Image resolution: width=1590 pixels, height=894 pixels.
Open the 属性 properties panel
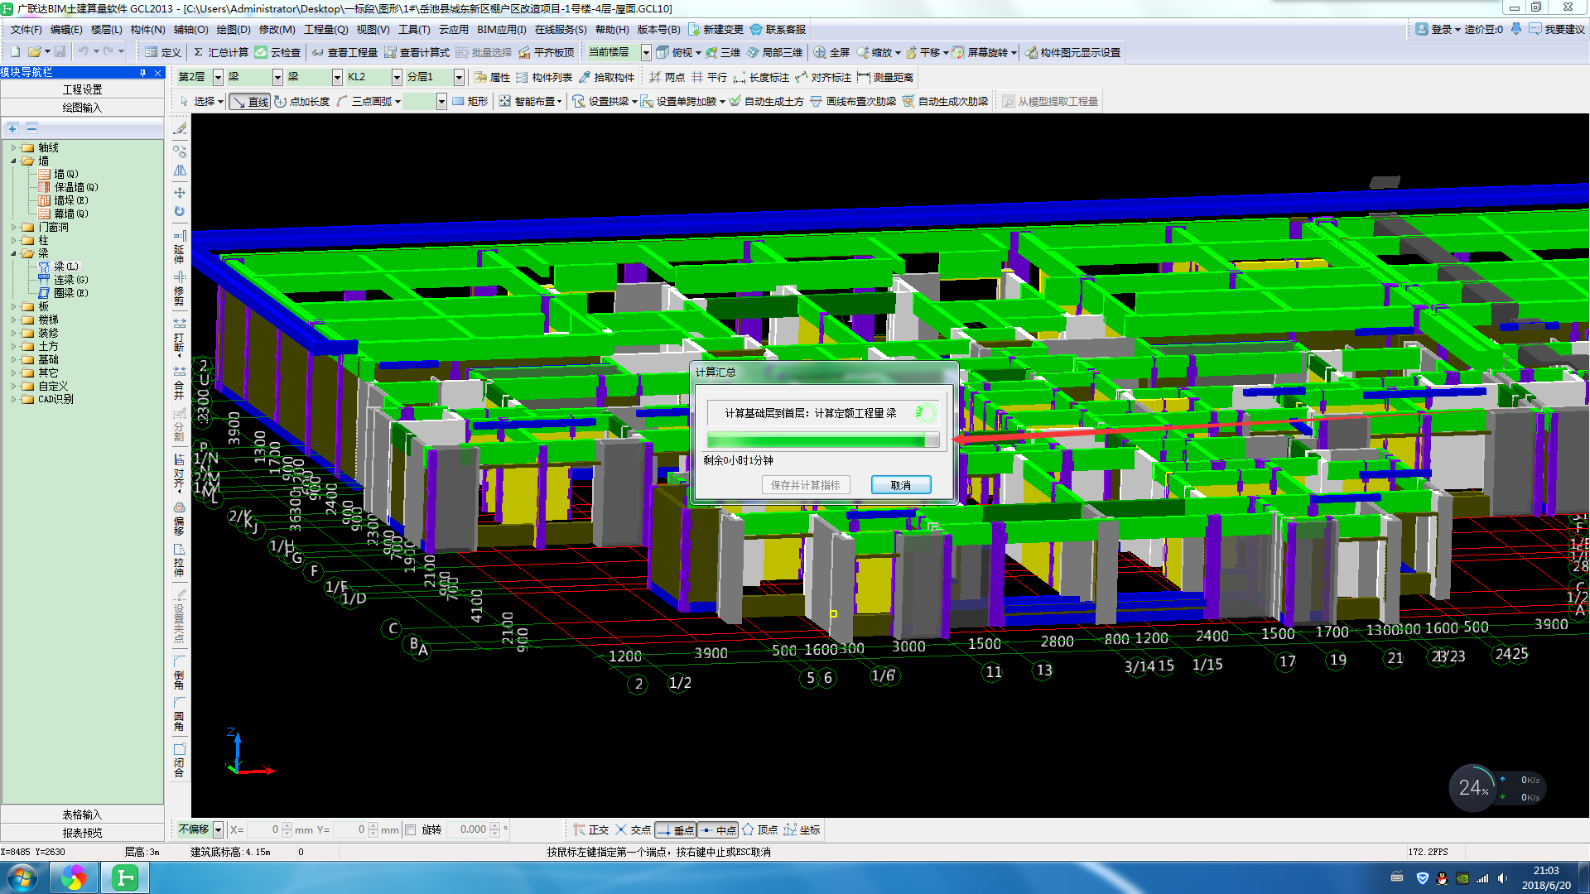click(x=492, y=77)
